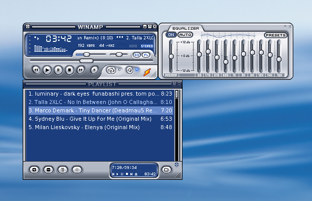Screen dimensions: 312x201
Task: Click the 1K equalizer band slider
Action: click(x=235, y=56)
